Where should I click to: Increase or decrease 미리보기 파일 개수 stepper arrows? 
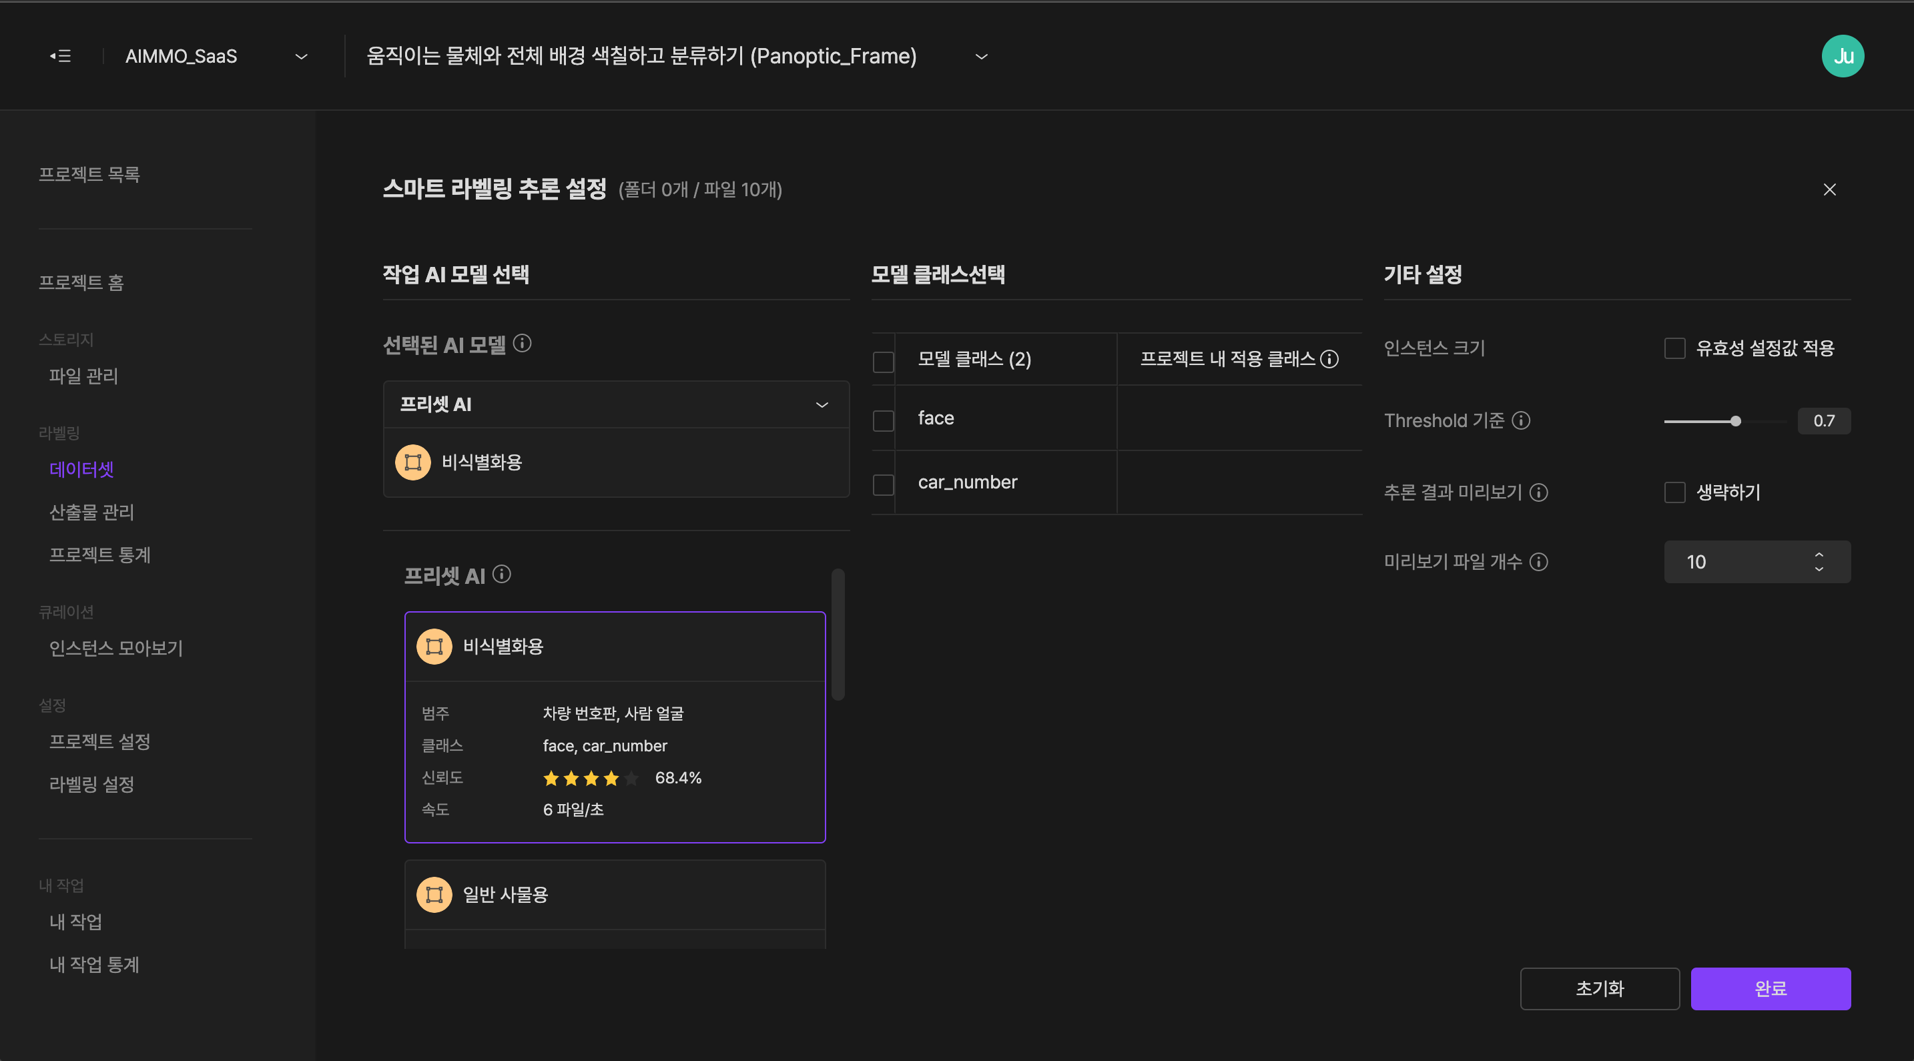[x=1819, y=562]
